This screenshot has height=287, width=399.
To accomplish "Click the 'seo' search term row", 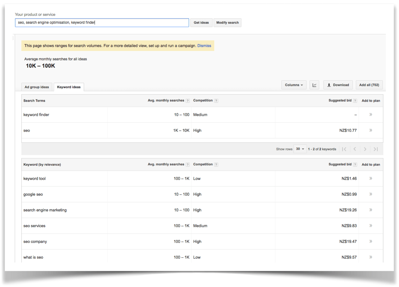I will pos(202,130).
